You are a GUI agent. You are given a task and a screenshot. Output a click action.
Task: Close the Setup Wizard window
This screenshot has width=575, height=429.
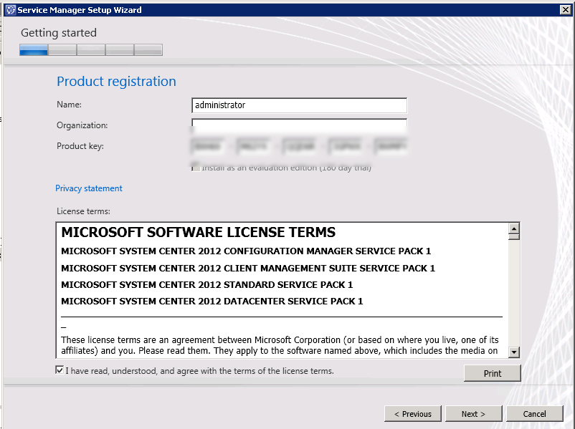pos(566,10)
